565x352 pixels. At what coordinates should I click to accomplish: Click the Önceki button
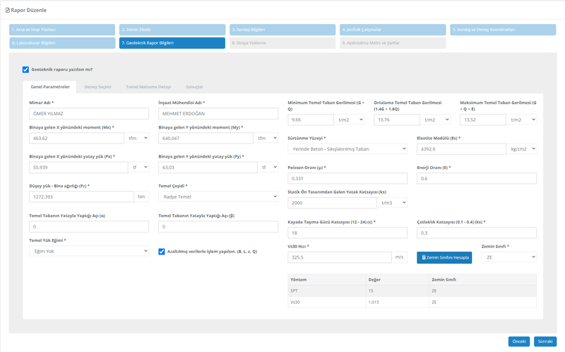pyautogui.click(x=518, y=341)
